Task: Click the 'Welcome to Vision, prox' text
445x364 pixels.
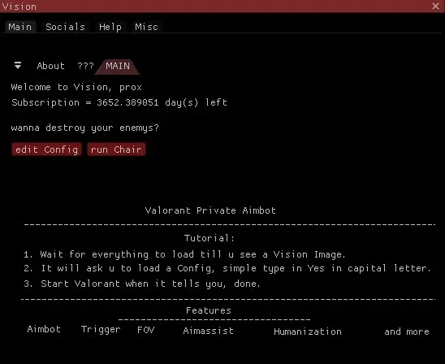Action: [x=76, y=87]
